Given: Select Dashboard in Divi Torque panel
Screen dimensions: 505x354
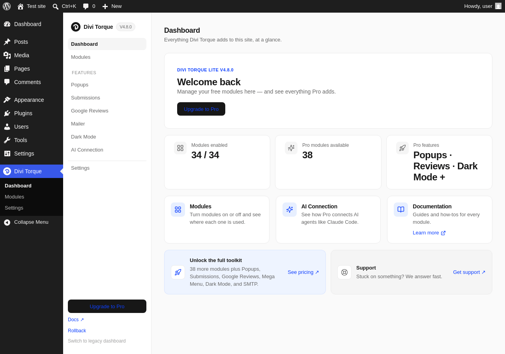Looking at the screenshot, I should pos(107,44).
